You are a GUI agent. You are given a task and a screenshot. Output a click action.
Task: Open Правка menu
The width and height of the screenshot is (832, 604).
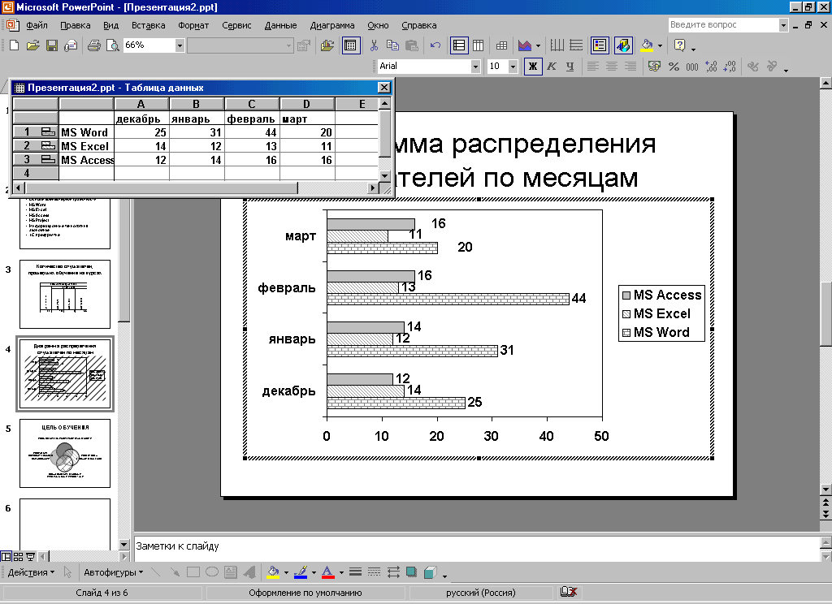pos(75,25)
